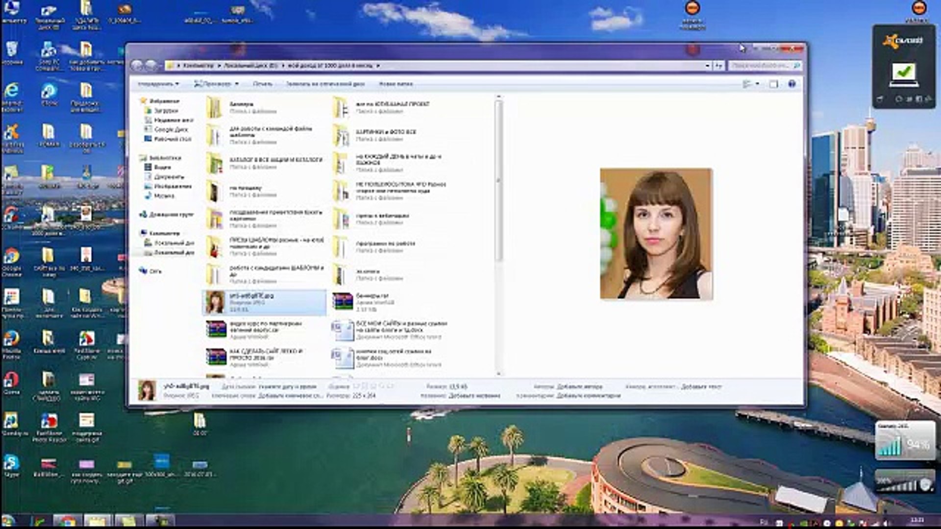Select the selected JPEG photo file
The width and height of the screenshot is (941, 529).
pos(264,302)
